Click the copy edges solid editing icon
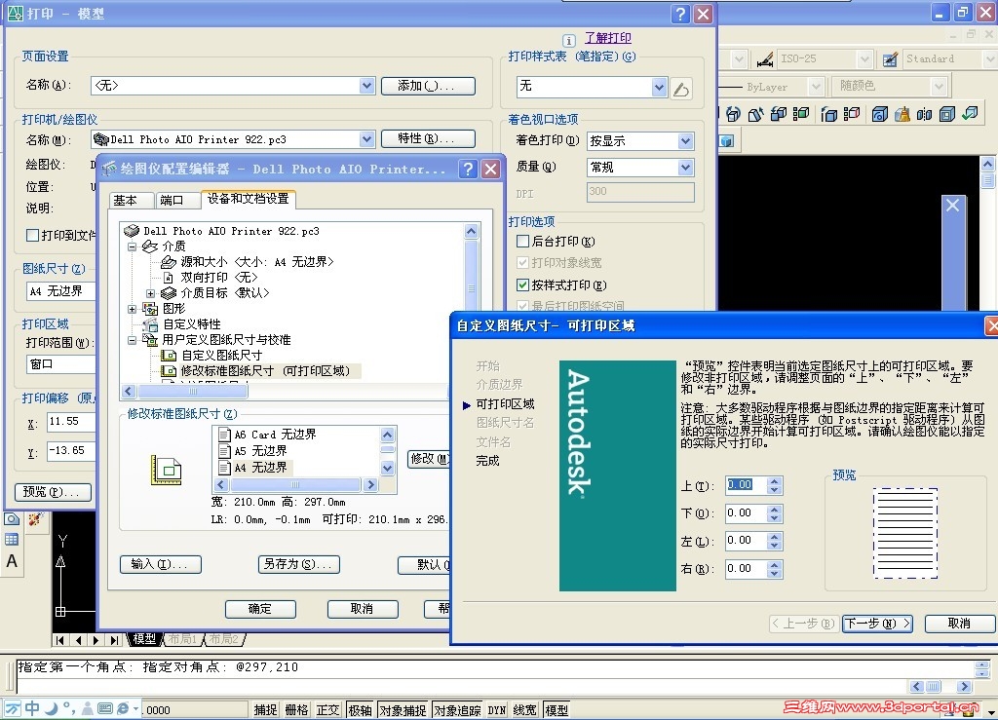 point(828,114)
